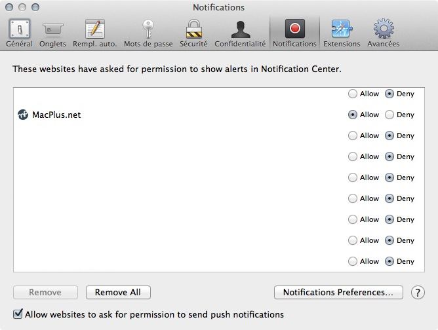Image resolution: width=438 pixels, height=330 pixels.
Task: Select the MacPlus.net website row
Action: [164, 115]
